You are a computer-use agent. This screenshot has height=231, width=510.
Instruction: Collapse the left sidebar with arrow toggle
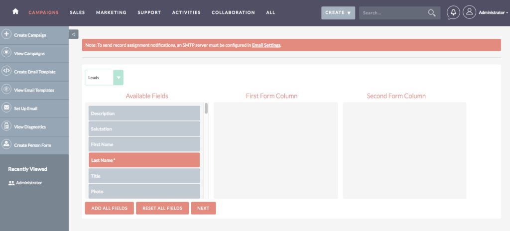click(x=73, y=34)
